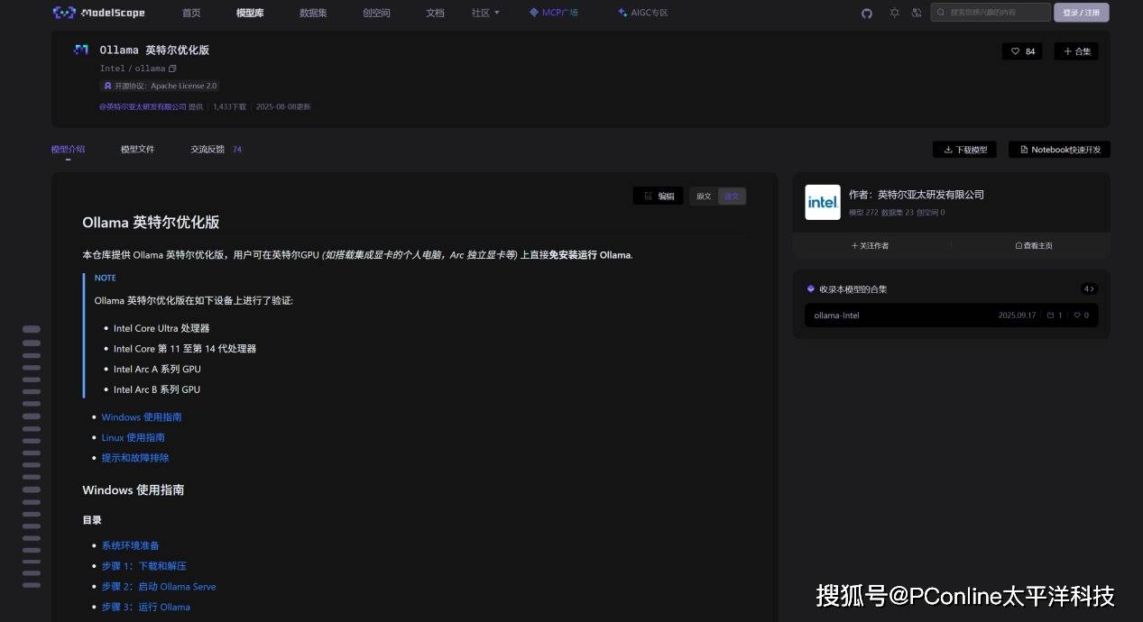Screen dimensions: 1143x622
Task: Open 步骤 1：下载和解压 link
Action: pos(143,566)
